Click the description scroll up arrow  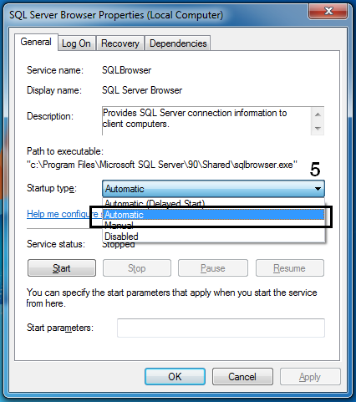point(318,114)
